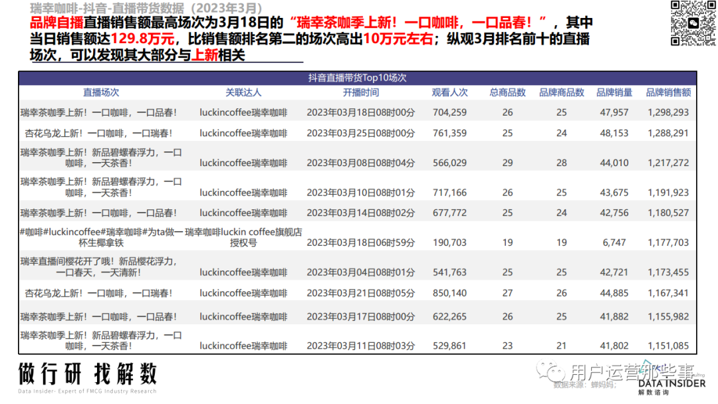
Task: Click the view count 529,861
Action: click(x=449, y=346)
